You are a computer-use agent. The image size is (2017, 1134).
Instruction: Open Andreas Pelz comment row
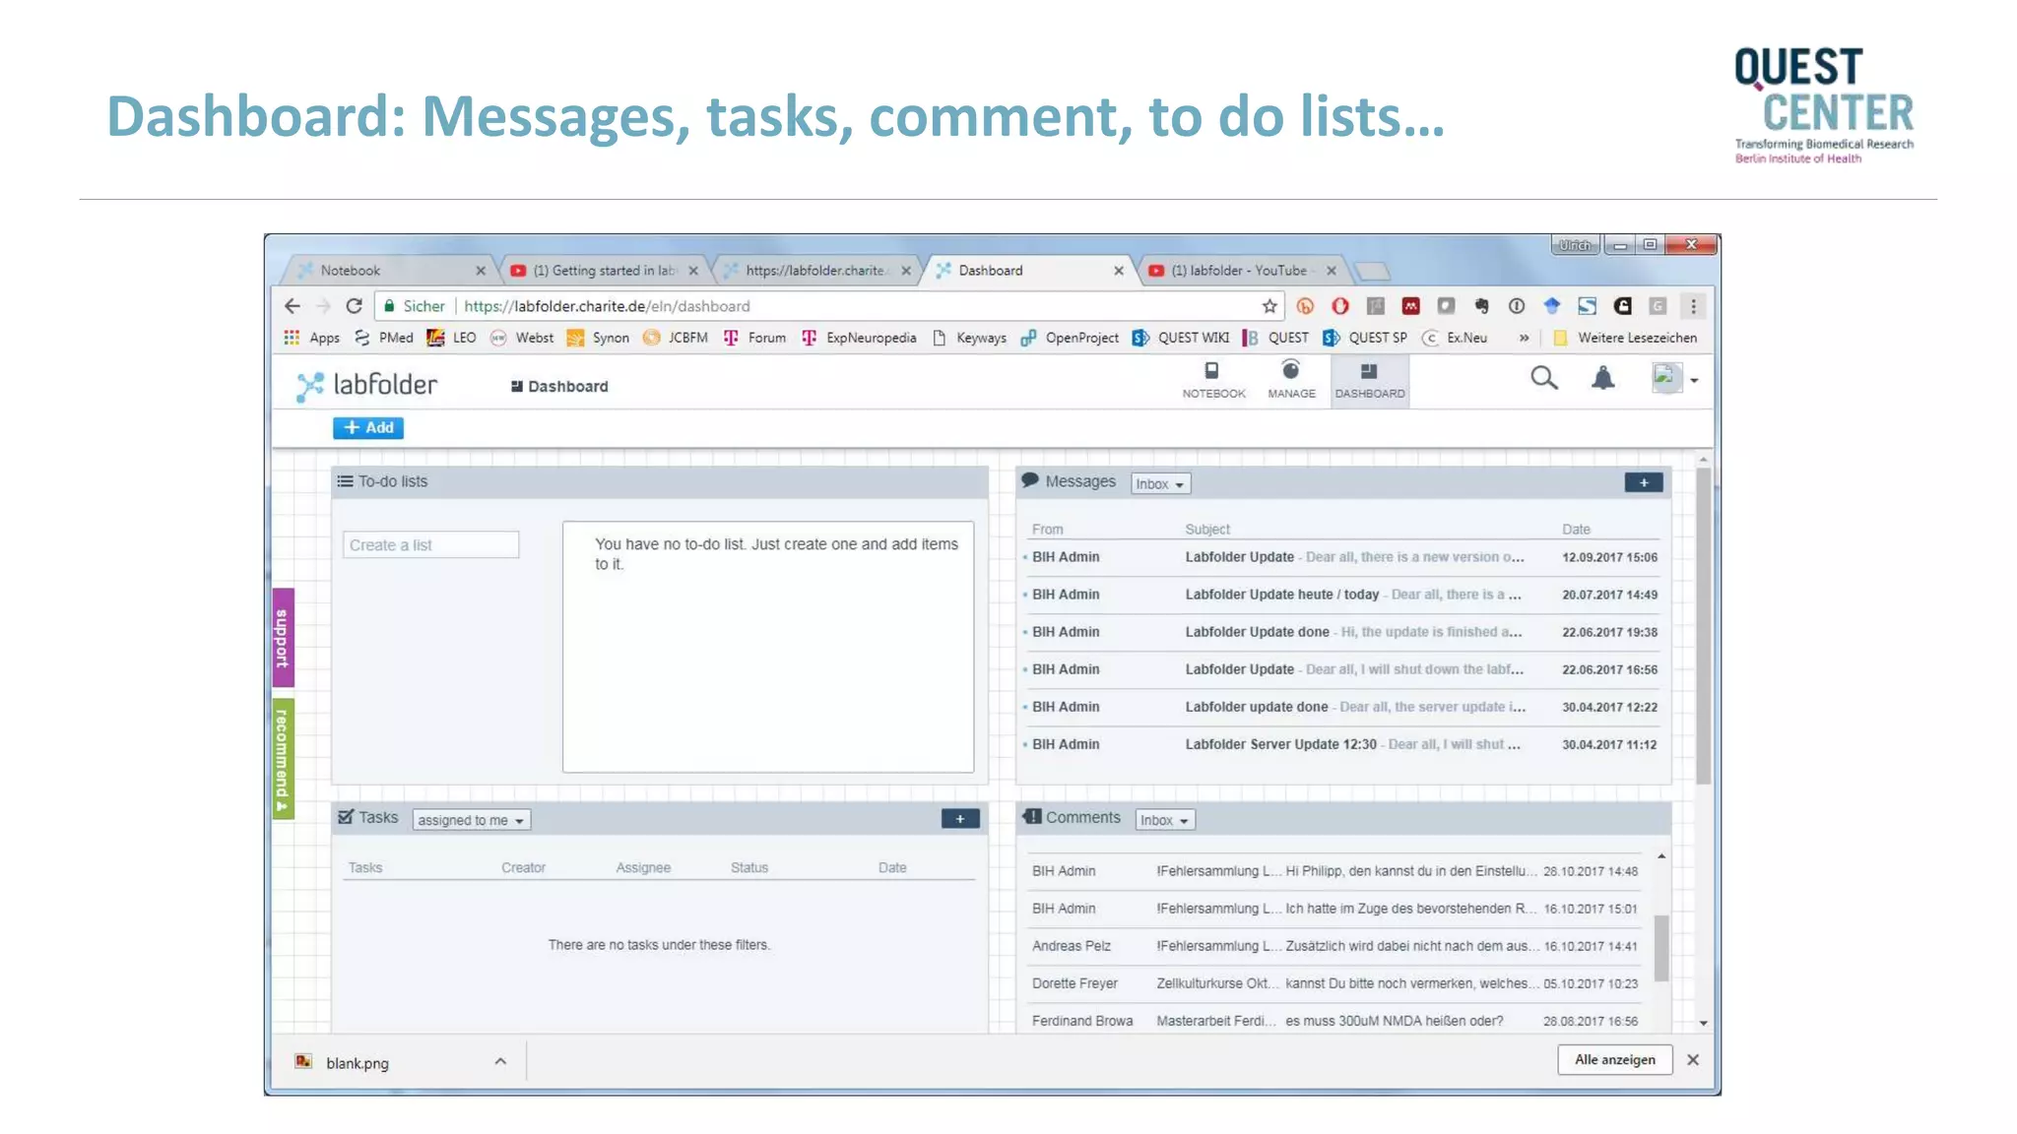[1334, 946]
